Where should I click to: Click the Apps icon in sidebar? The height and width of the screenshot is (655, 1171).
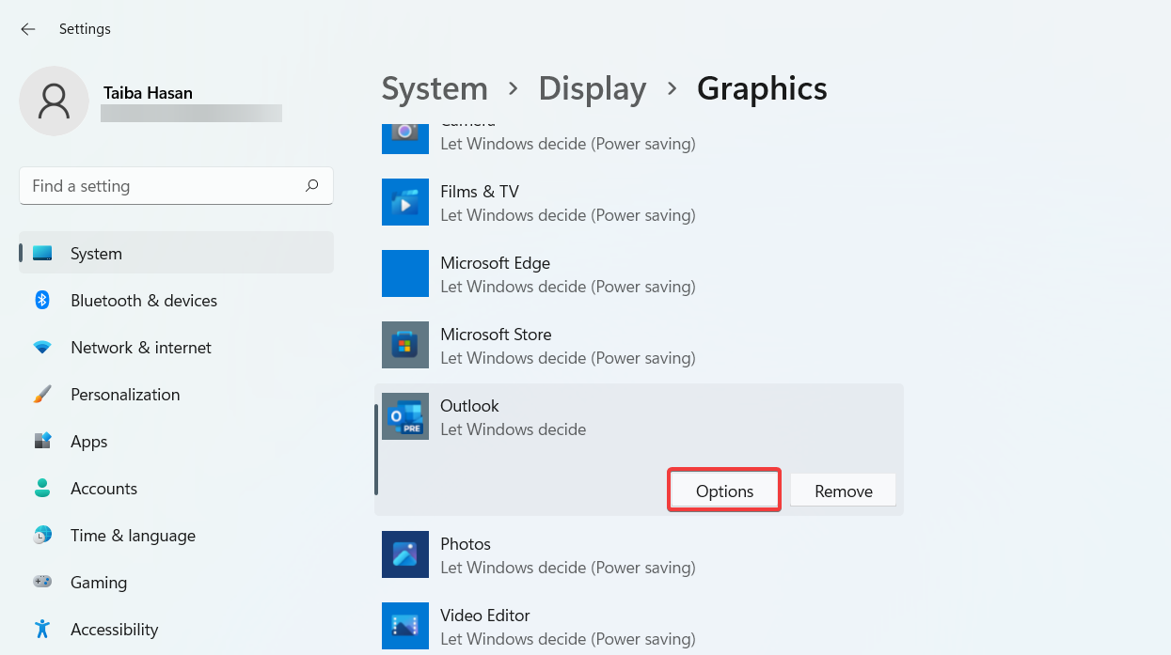[x=42, y=442]
